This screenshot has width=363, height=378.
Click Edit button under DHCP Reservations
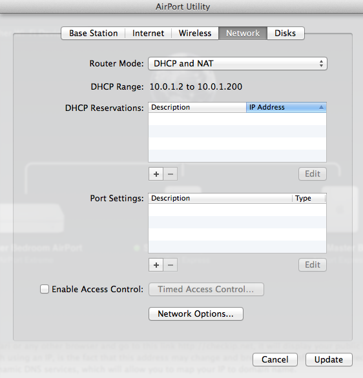[x=313, y=174]
